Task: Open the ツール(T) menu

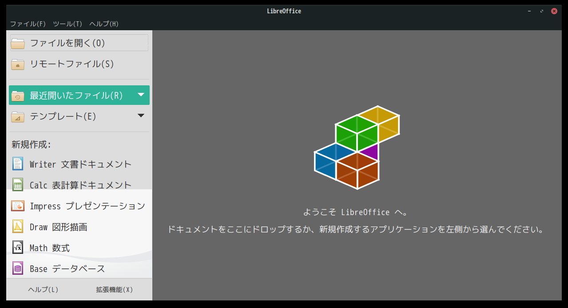Action: [68, 24]
